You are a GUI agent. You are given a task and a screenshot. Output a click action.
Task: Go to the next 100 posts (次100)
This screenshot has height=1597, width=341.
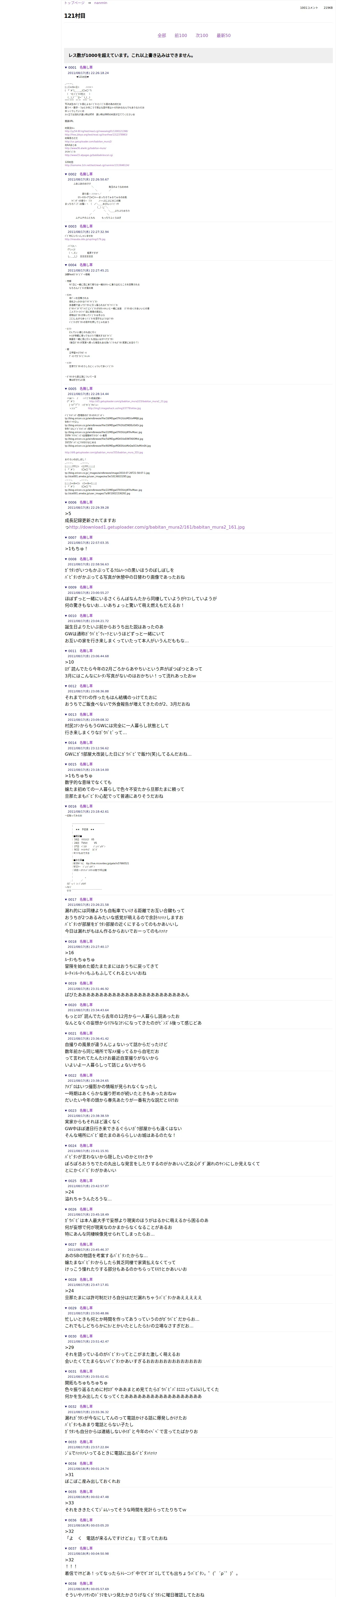[x=202, y=35]
